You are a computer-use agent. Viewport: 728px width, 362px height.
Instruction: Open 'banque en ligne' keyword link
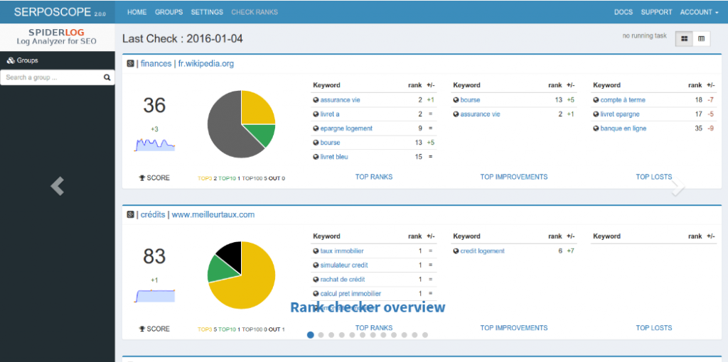pyautogui.click(x=623, y=128)
